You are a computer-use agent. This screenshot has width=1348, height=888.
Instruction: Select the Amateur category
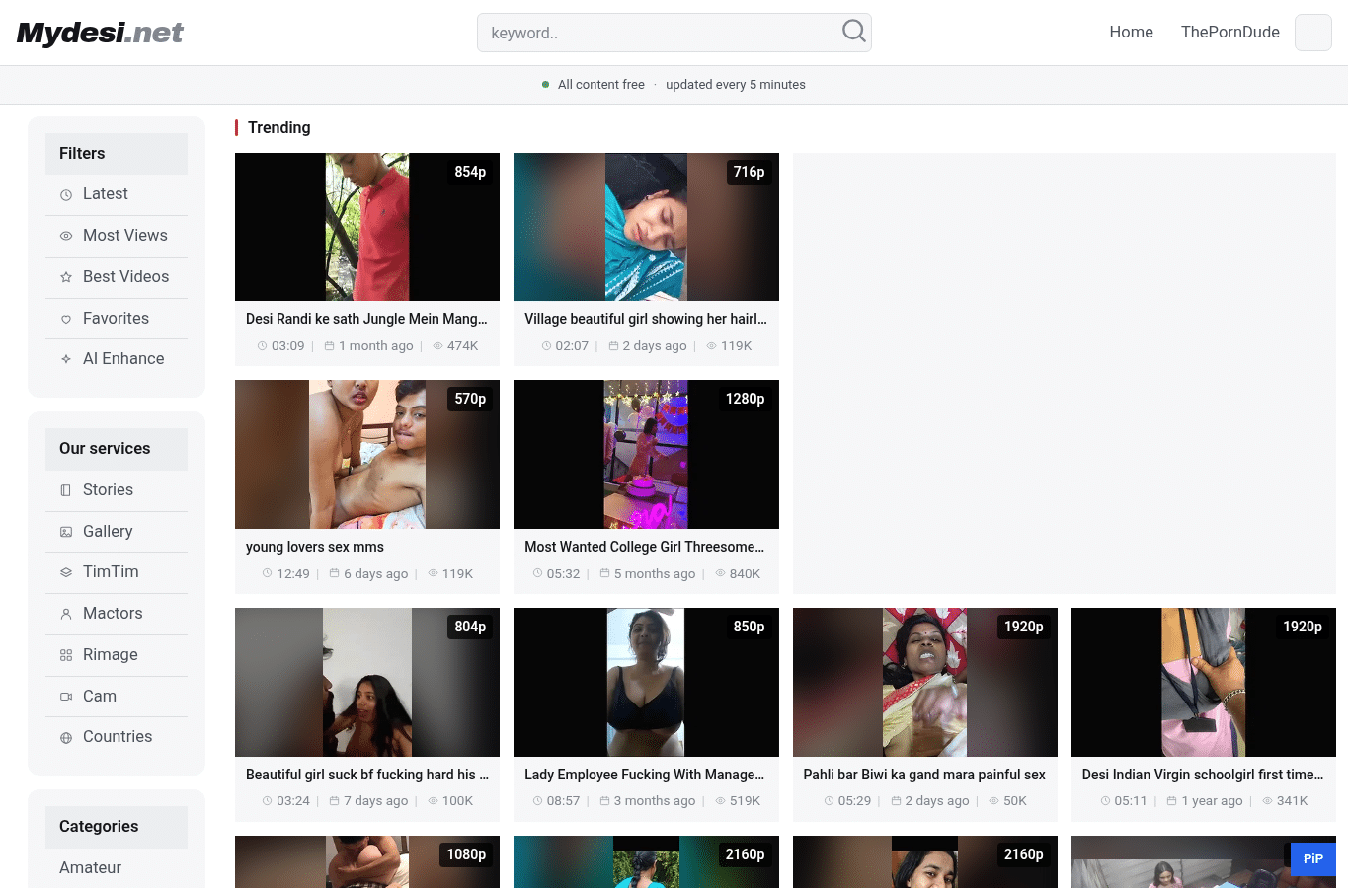tap(90, 867)
